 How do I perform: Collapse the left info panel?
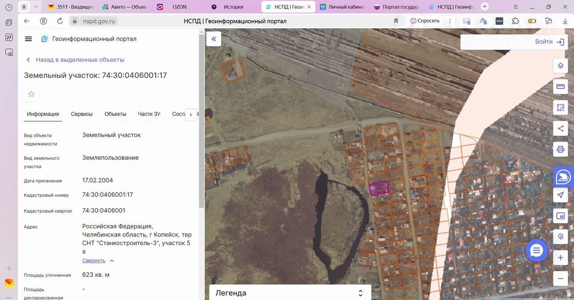click(x=214, y=39)
